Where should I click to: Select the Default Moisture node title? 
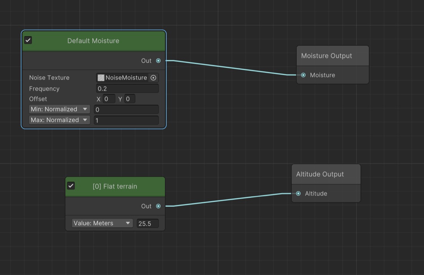click(93, 40)
